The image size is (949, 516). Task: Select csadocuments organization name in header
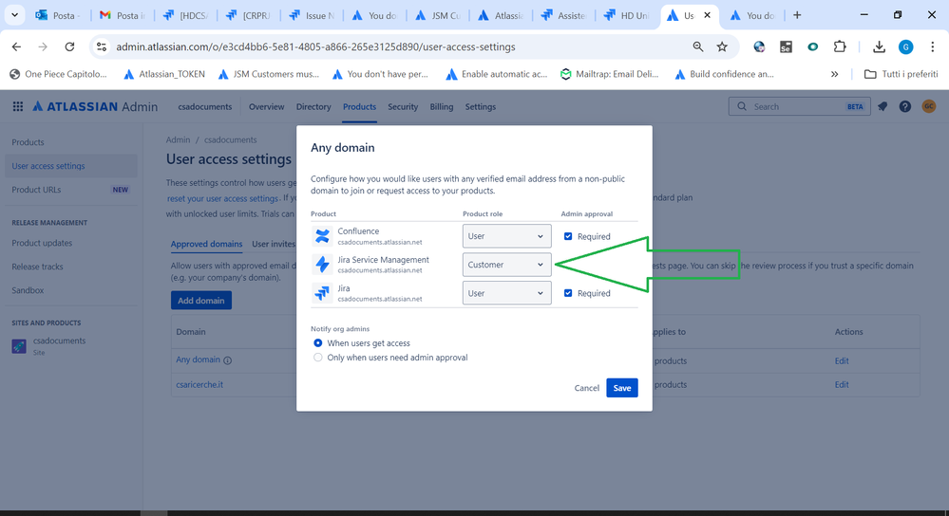click(204, 106)
